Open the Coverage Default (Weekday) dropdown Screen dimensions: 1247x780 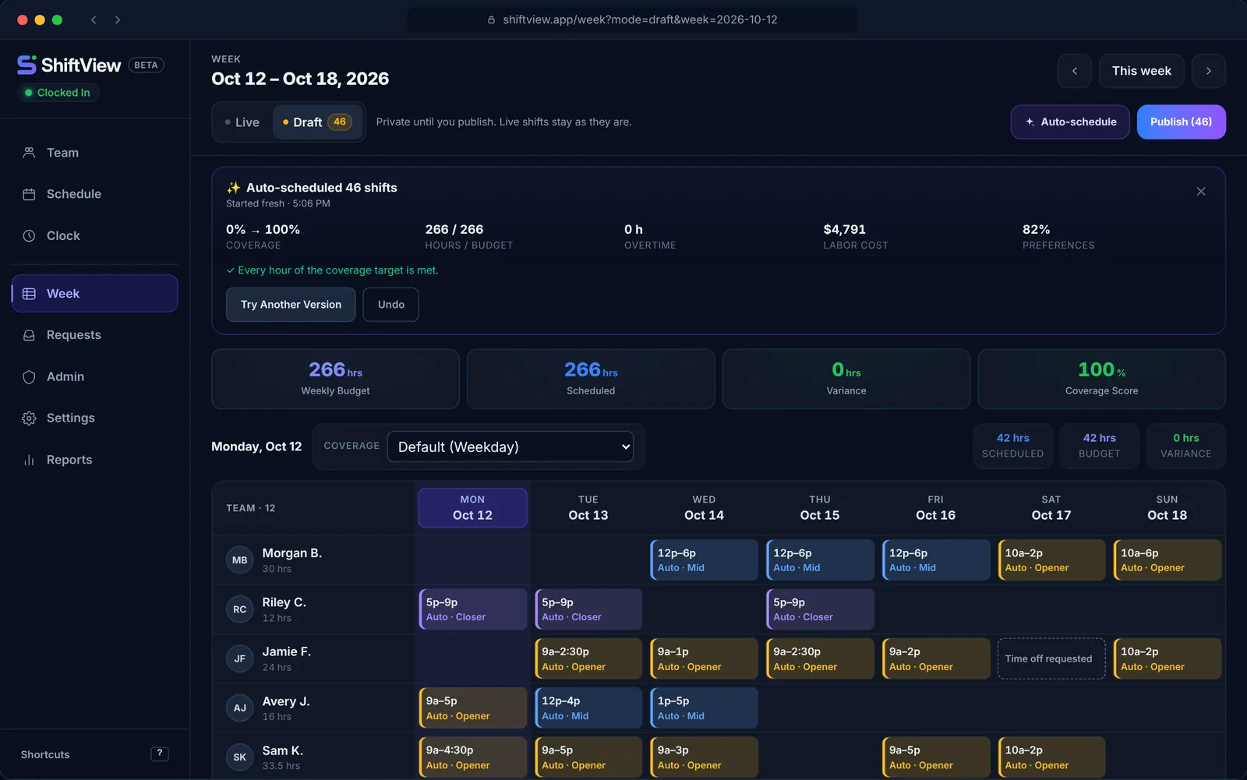[510, 446]
